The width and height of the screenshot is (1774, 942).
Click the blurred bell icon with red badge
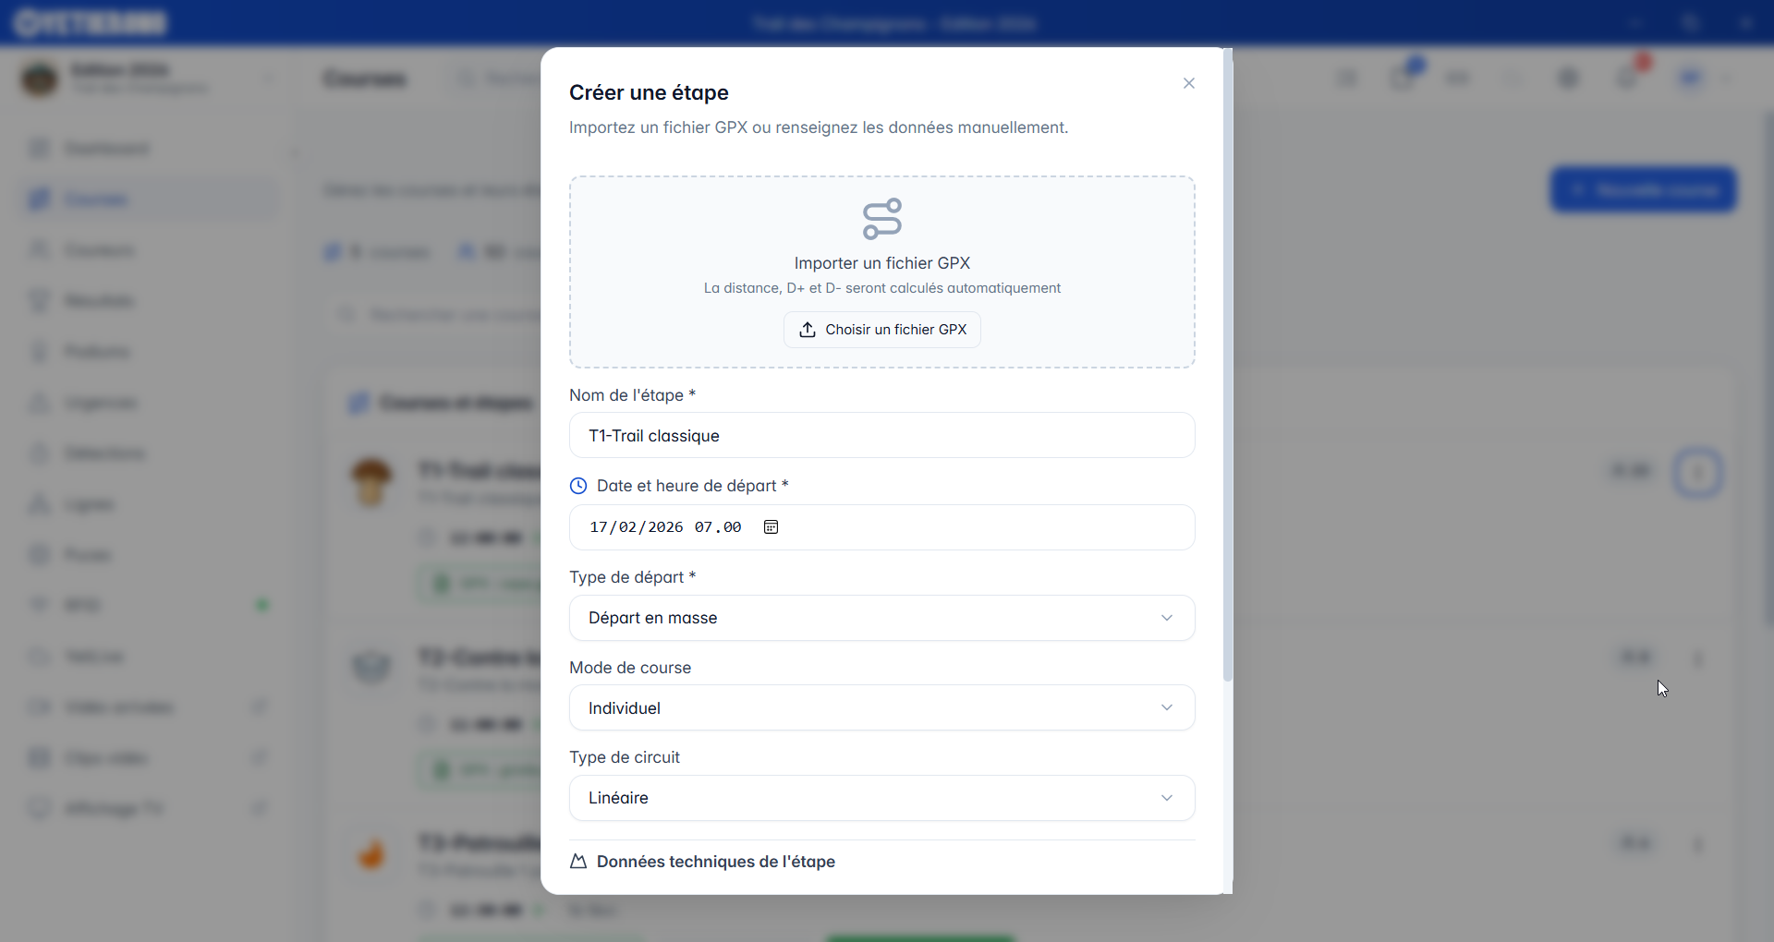click(1630, 78)
